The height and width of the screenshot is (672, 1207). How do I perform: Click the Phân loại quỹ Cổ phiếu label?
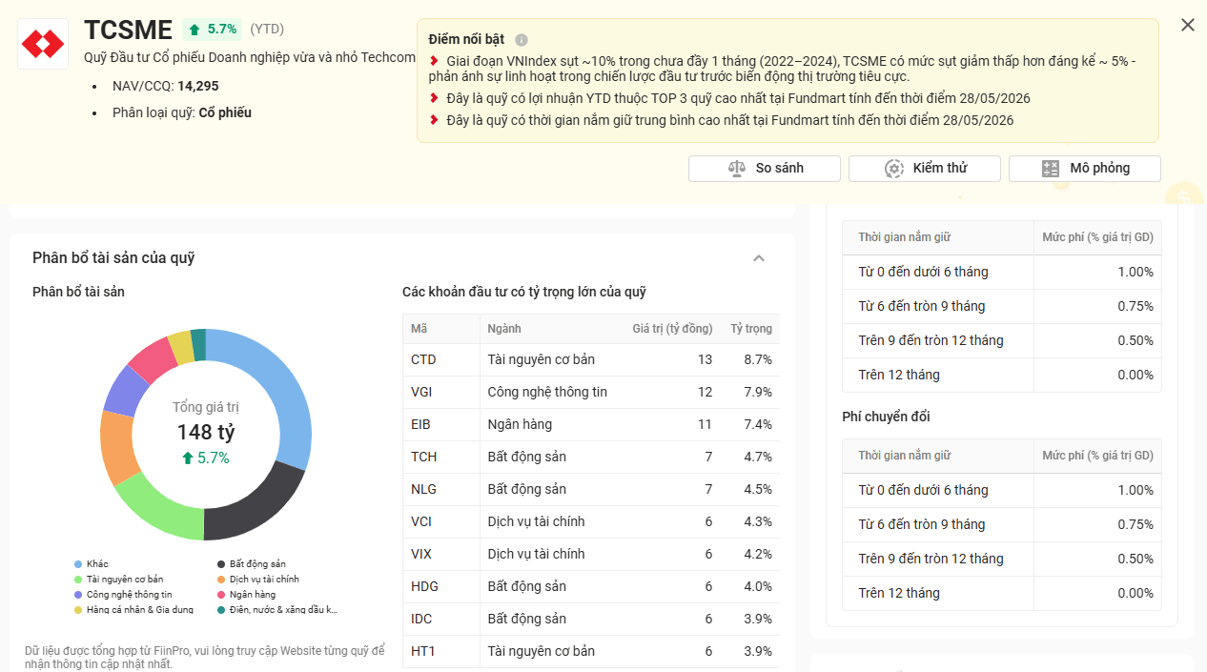pos(182,112)
